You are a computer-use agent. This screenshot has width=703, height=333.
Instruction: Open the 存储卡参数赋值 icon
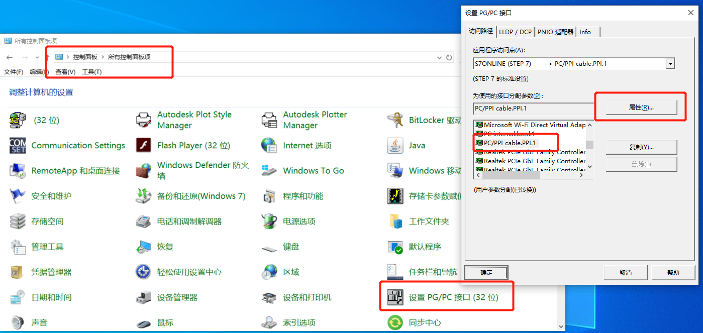395,196
